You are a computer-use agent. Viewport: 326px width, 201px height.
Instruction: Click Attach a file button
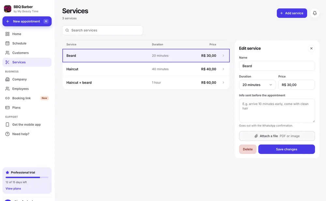point(277,136)
